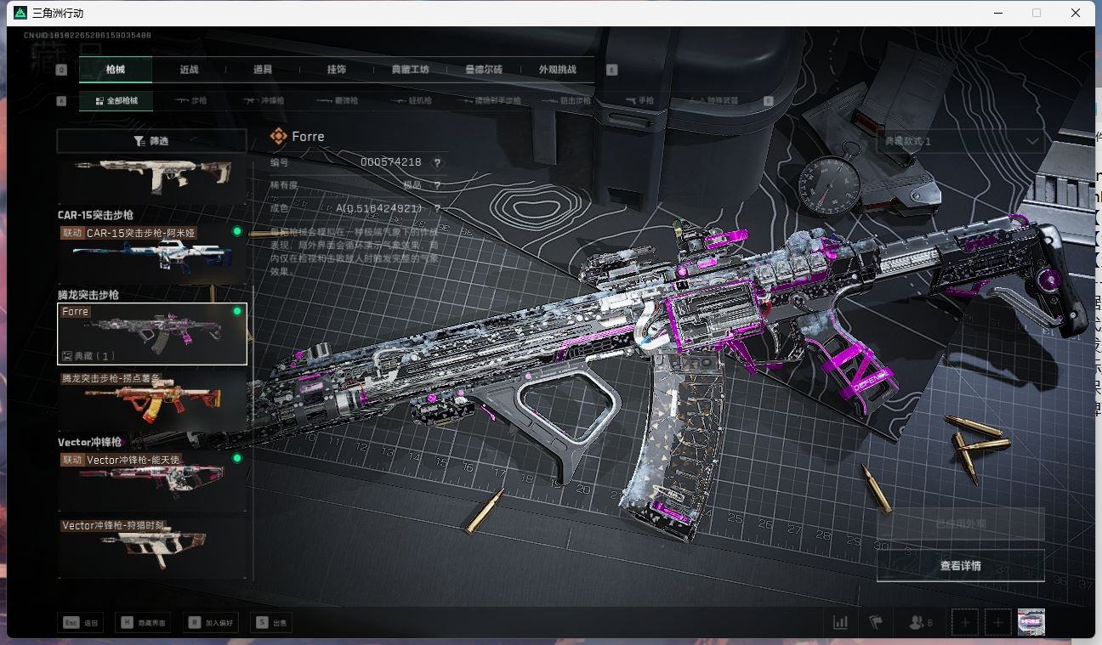The height and width of the screenshot is (645, 1102).
Task: Click the first empty plus squad slot
Action: pos(965,623)
